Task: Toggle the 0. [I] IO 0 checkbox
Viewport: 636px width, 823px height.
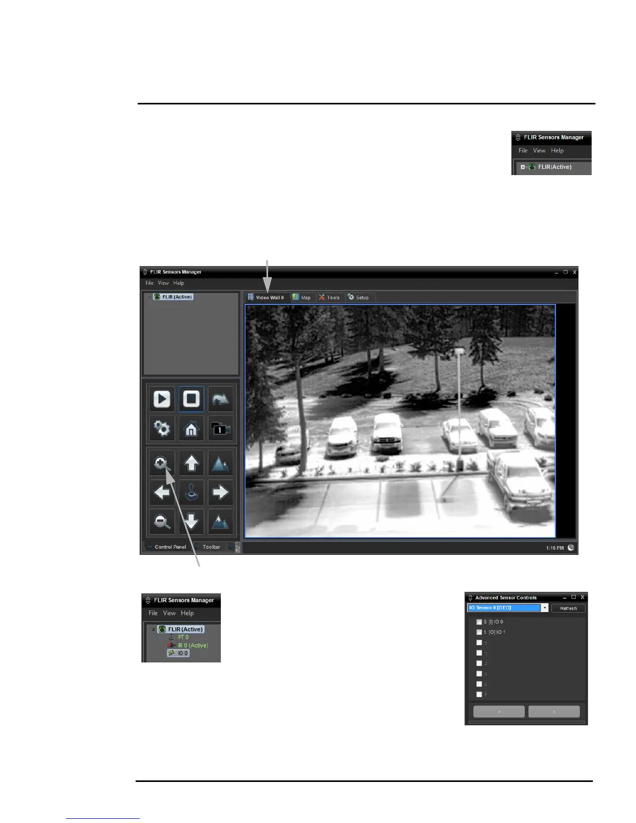Action: click(x=479, y=622)
